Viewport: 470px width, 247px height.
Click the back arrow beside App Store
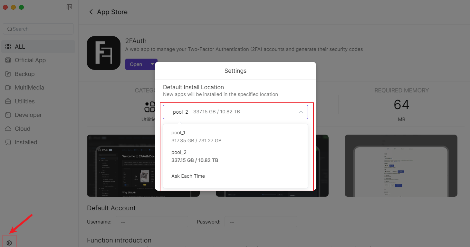[x=91, y=12]
